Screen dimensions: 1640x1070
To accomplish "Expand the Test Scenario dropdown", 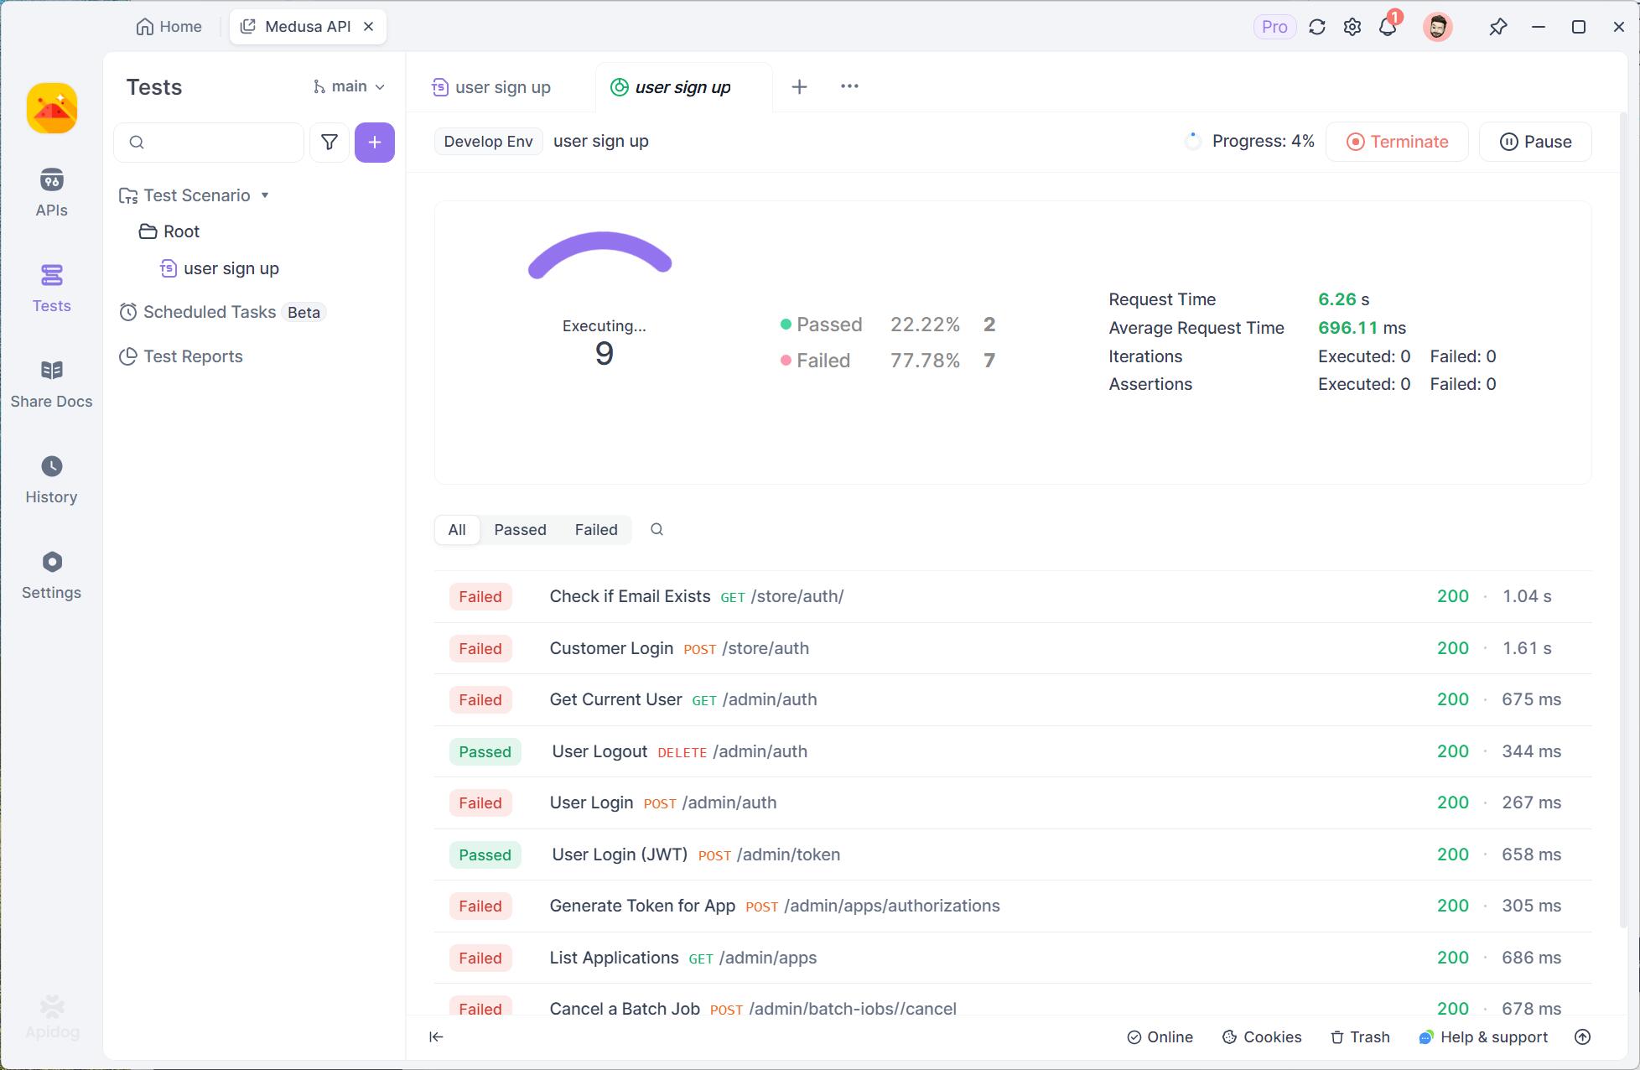I will 264,195.
